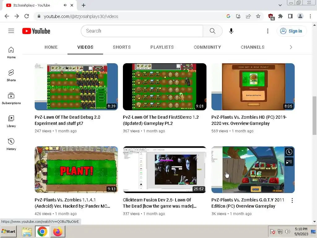Play the 25:57 Clickteam Fusion thumbnail
The height and width of the screenshot is (238, 317).
point(165,170)
